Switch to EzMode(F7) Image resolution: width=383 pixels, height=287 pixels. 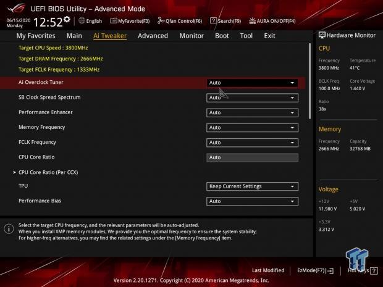click(x=315, y=271)
